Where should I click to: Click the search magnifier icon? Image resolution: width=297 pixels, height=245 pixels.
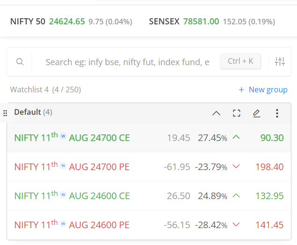(x=20, y=61)
